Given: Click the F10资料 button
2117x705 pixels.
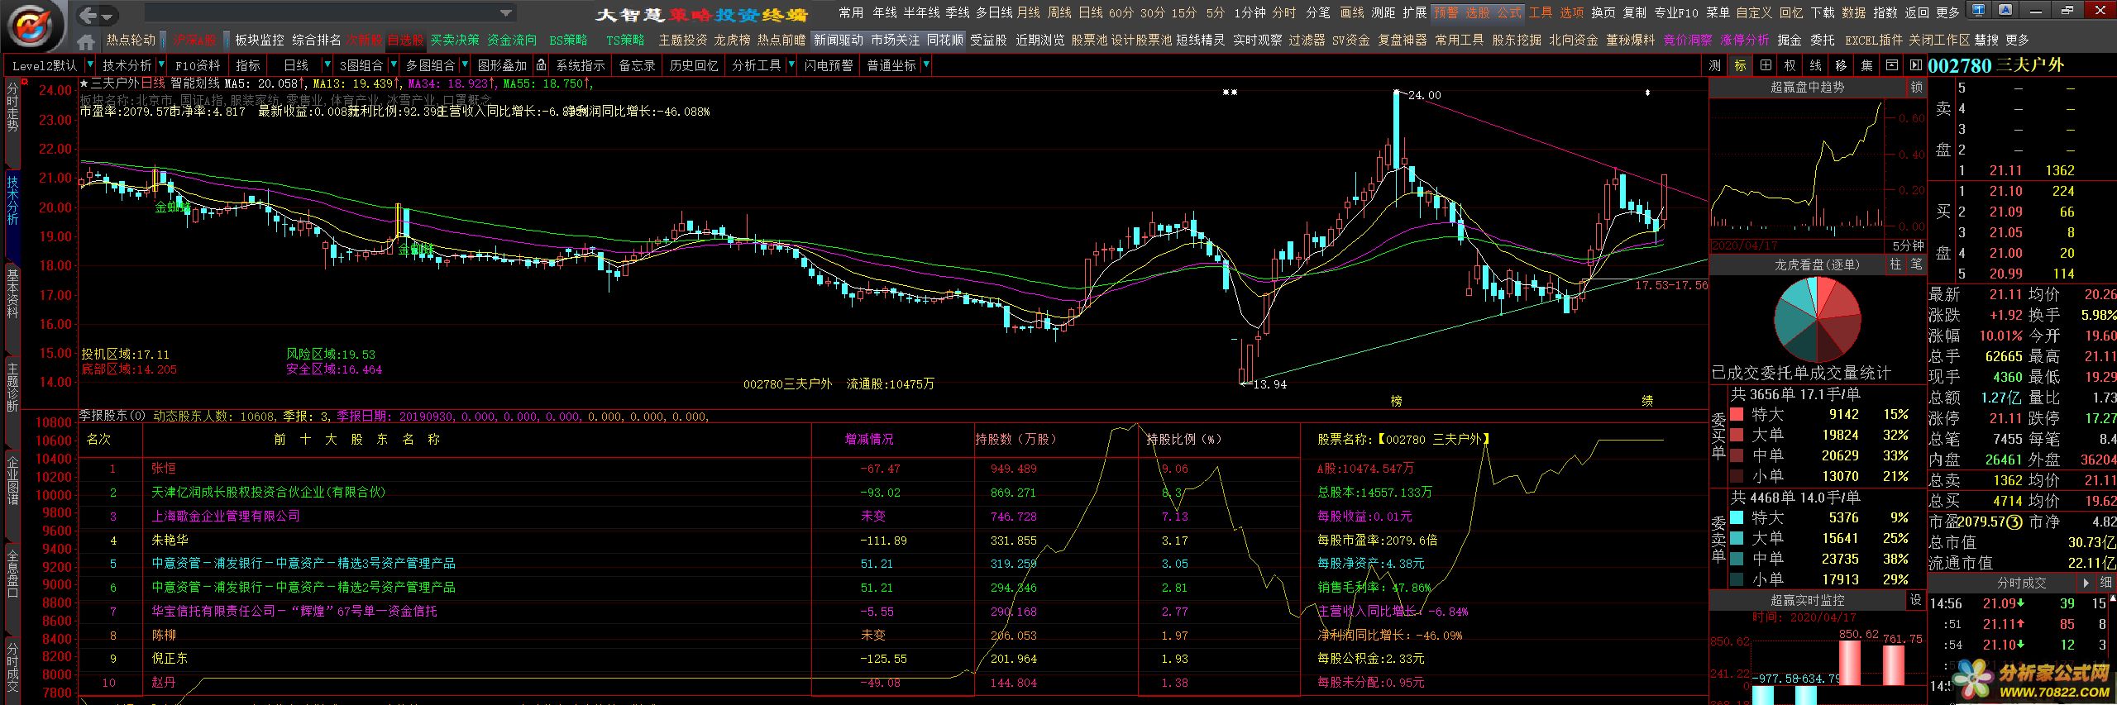Looking at the screenshot, I should point(198,65).
